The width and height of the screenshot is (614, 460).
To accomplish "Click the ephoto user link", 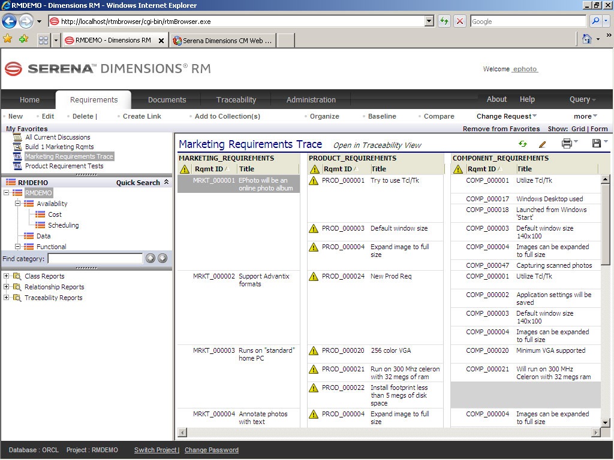I will [x=525, y=69].
